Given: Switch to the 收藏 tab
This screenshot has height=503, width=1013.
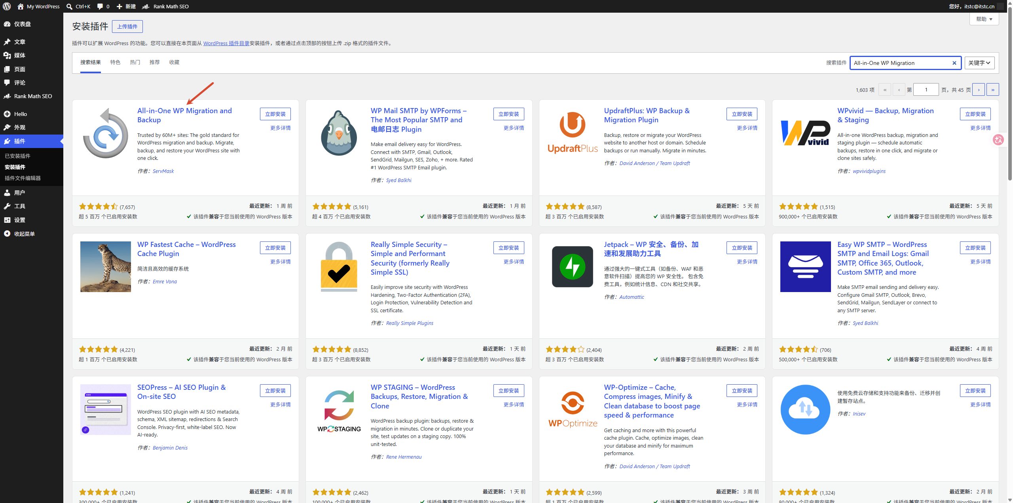Looking at the screenshot, I should (174, 63).
